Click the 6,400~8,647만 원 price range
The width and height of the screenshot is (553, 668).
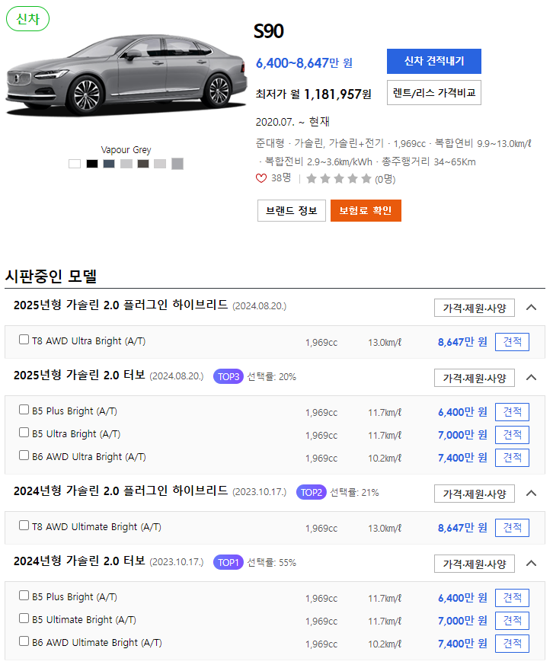pos(304,63)
